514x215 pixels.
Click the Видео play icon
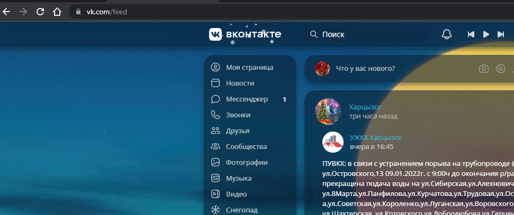(x=215, y=194)
